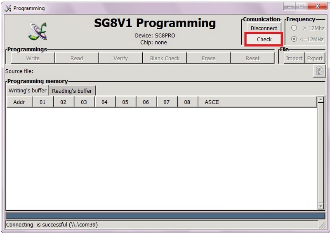Click the Erase button
Image resolution: width=330 pixels, height=233 pixels.
coord(209,58)
